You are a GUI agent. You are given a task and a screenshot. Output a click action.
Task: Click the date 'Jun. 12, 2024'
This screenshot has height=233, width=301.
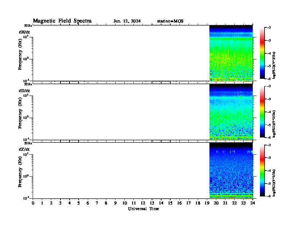tap(127, 21)
